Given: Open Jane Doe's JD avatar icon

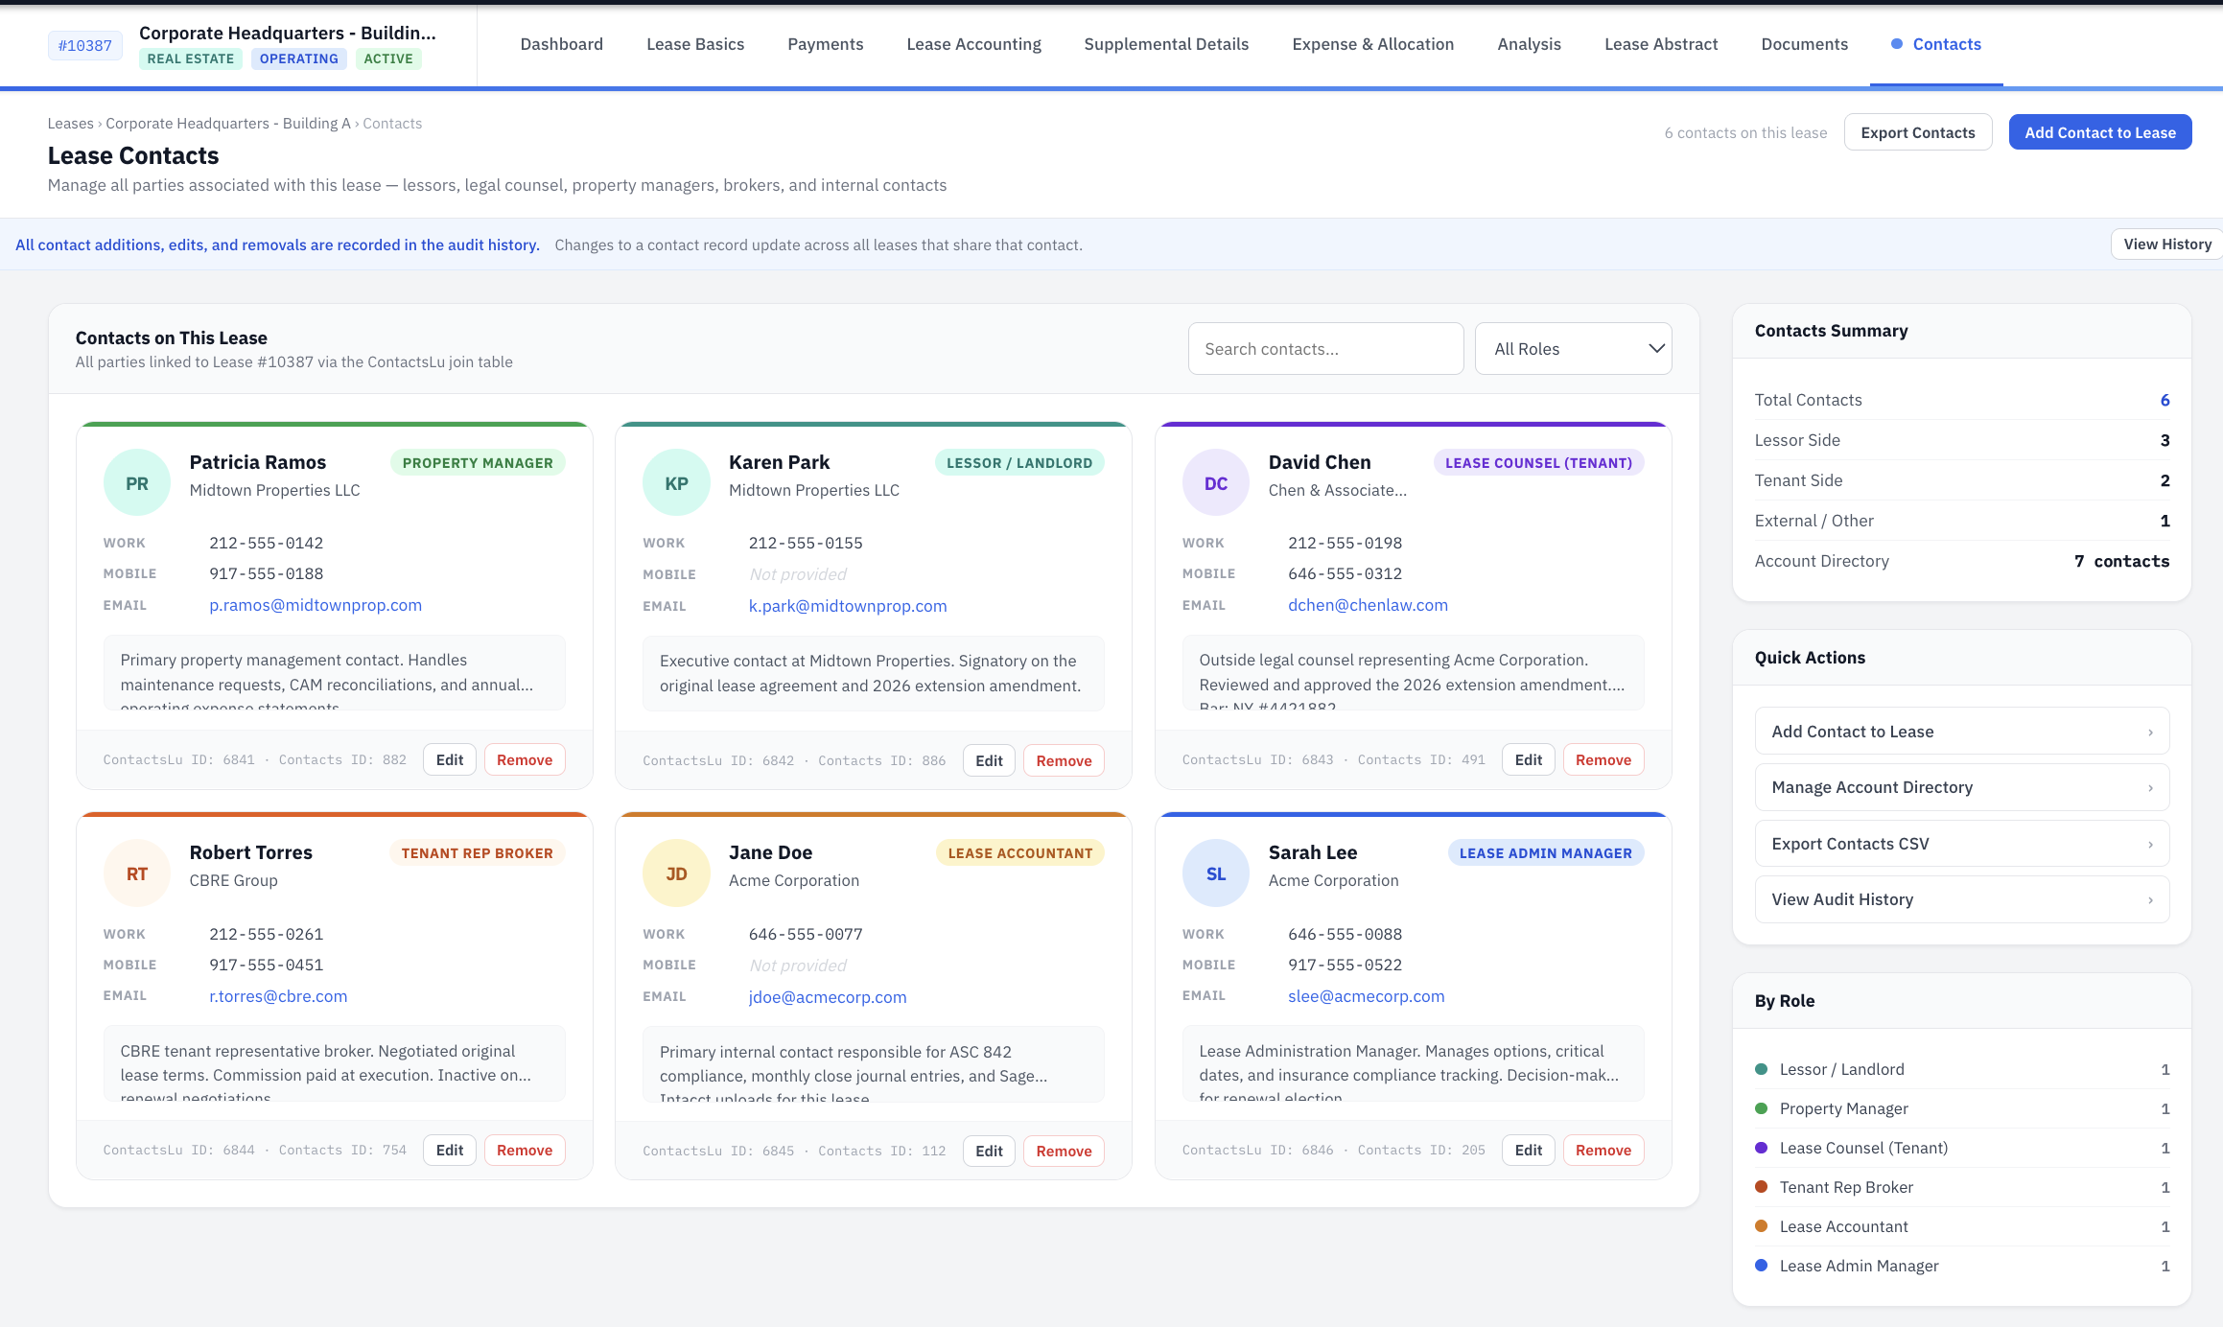Looking at the screenshot, I should 676,873.
